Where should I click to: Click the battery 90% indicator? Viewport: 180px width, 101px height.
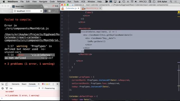pyautogui.click(x=143, y=1)
